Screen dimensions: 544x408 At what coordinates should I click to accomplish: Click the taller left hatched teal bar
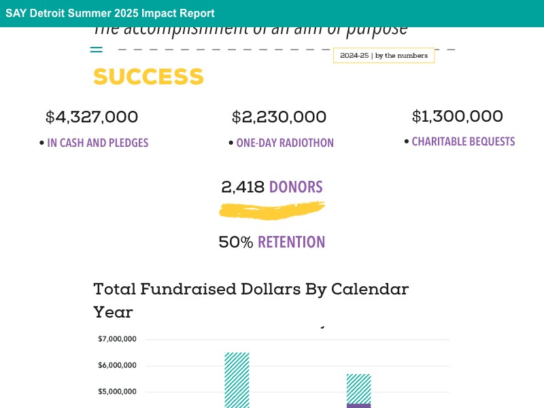pos(237,379)
